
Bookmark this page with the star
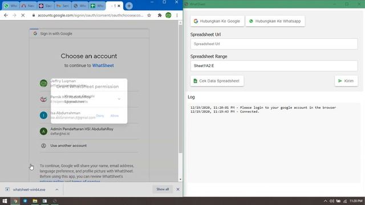click(149, 15)
